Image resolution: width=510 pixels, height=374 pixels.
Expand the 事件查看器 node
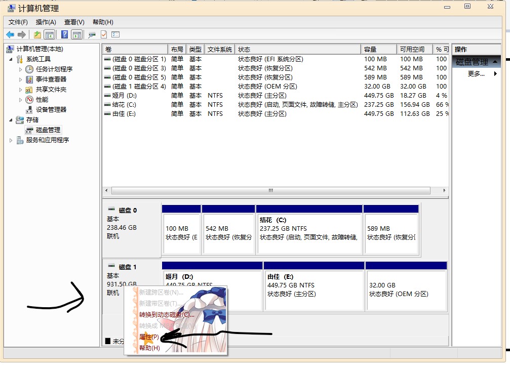[x=20, y=79]
